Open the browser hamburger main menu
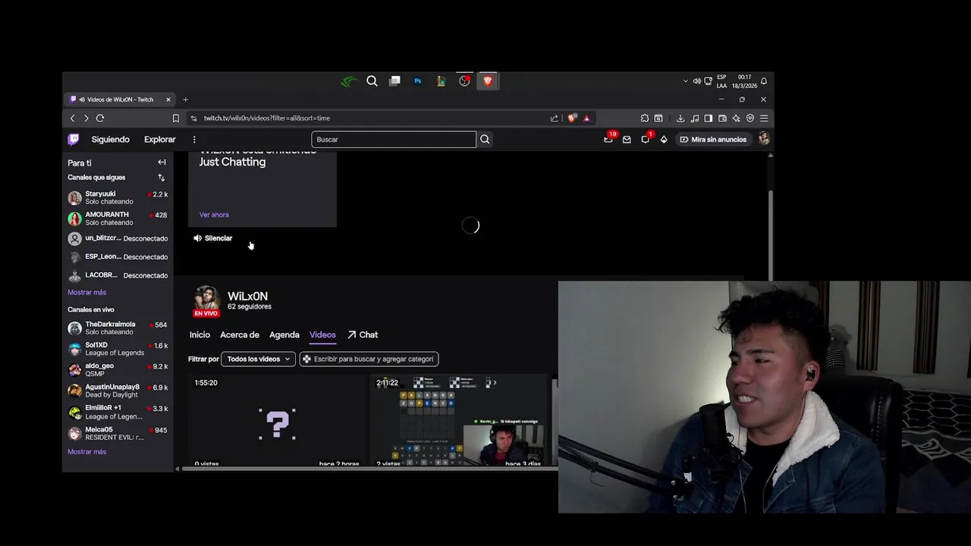Screen dimensions: 971x546 (764, 118)
